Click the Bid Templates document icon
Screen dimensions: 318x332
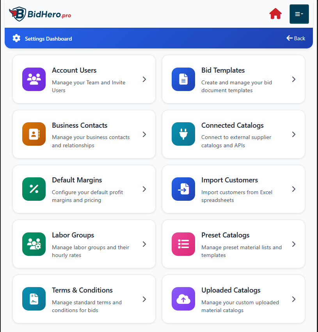[183, 79]
